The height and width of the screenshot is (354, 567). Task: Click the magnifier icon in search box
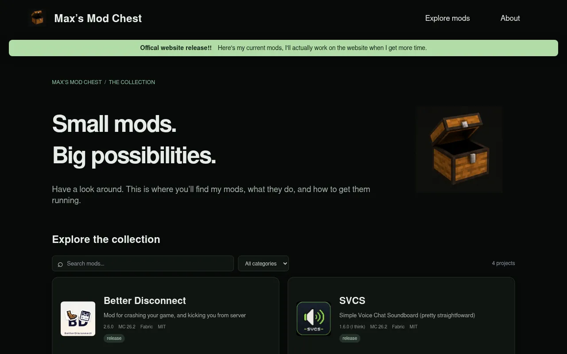click(x=60, y=264)
